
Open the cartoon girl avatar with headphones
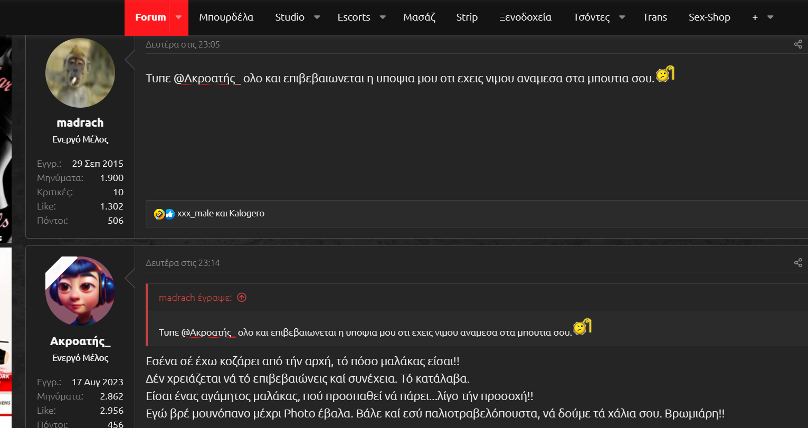80,291
